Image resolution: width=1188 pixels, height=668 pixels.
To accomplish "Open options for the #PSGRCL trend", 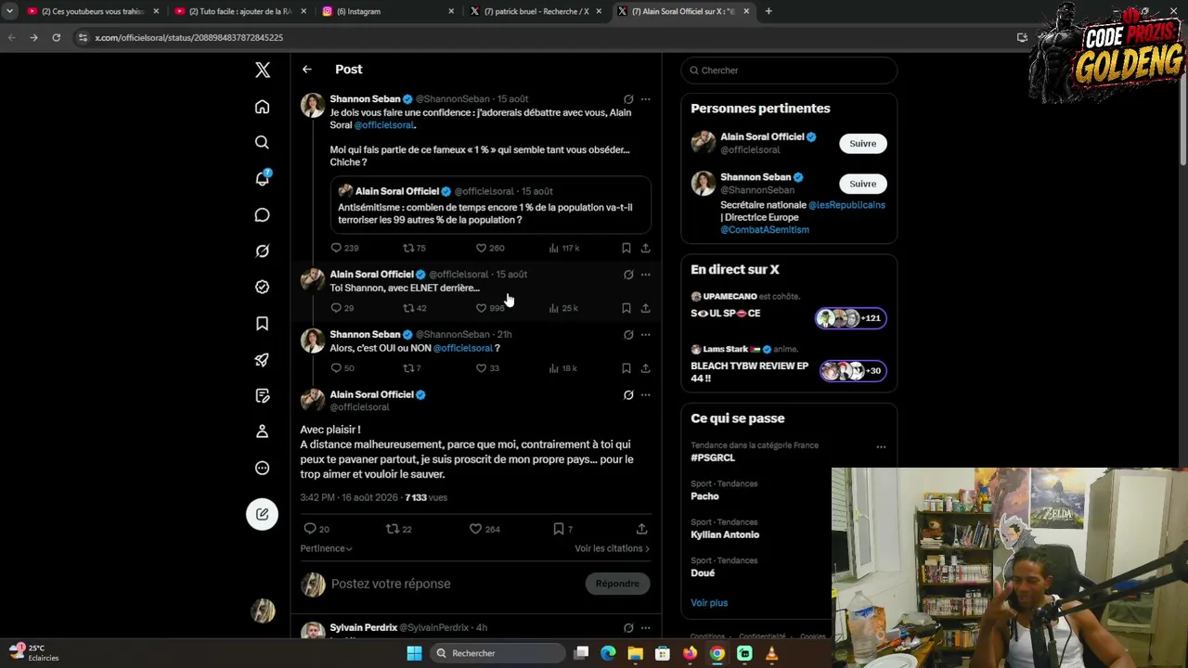I will [881, 446].
